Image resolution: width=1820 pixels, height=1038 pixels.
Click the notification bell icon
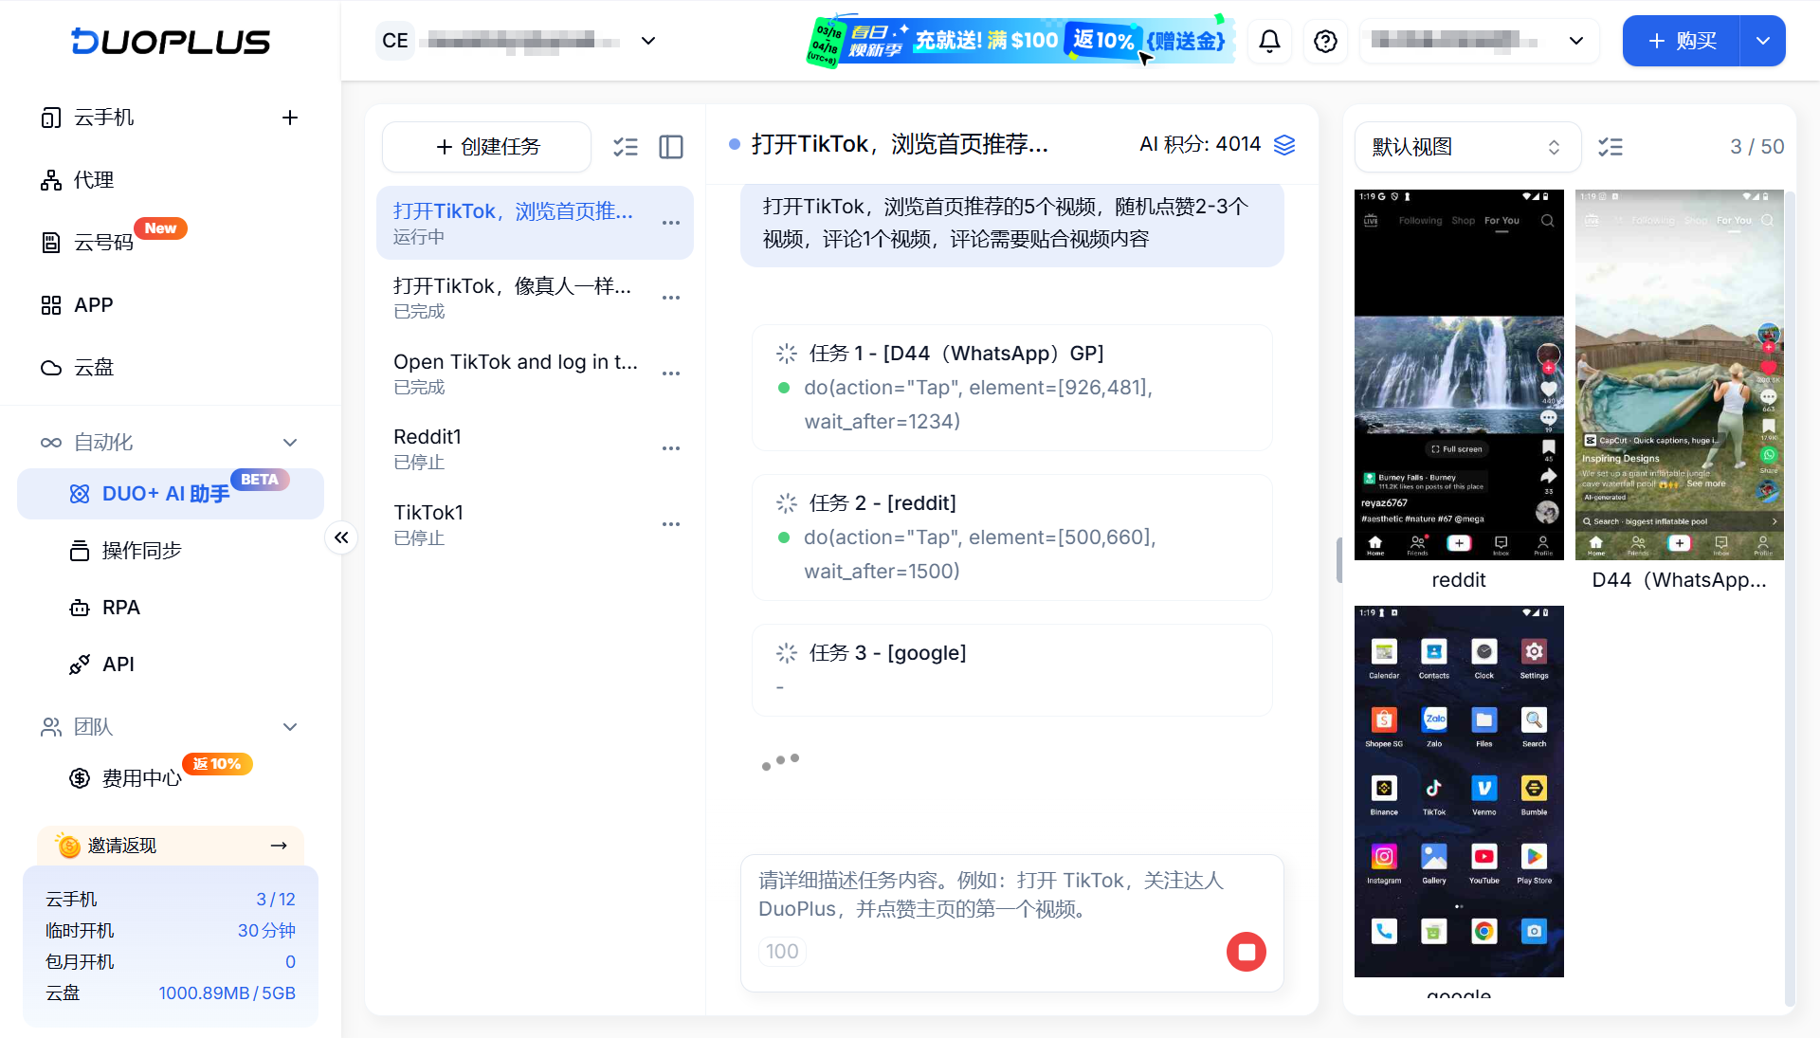tap(1269, 41)
